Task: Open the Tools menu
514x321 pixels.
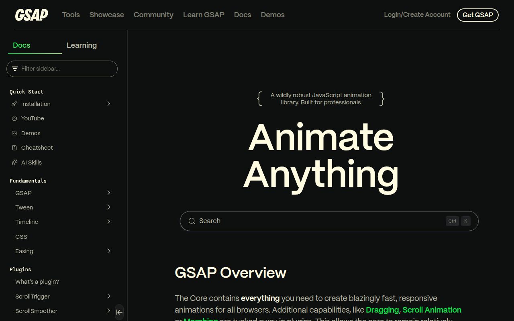Action: (x=71, y=15)
